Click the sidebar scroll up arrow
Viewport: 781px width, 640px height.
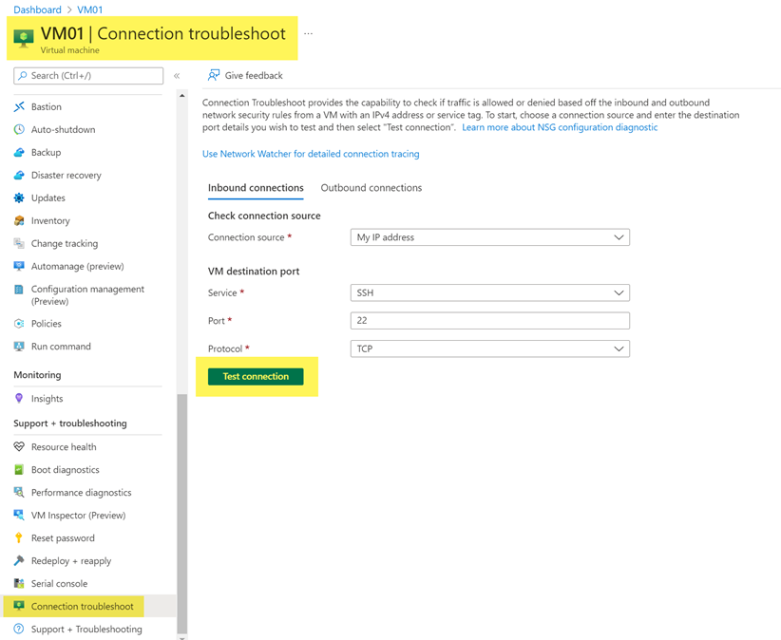pos(181,95)
